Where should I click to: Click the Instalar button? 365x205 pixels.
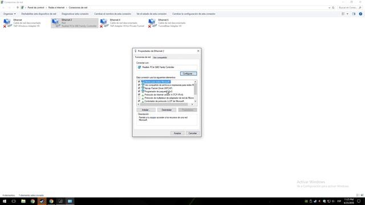pyautogui.click(x=146, y=110)
